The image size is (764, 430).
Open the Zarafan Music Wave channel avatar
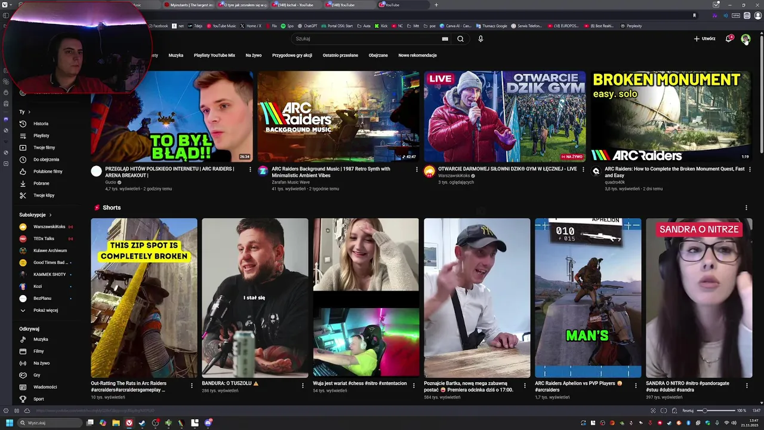point(263,171)
